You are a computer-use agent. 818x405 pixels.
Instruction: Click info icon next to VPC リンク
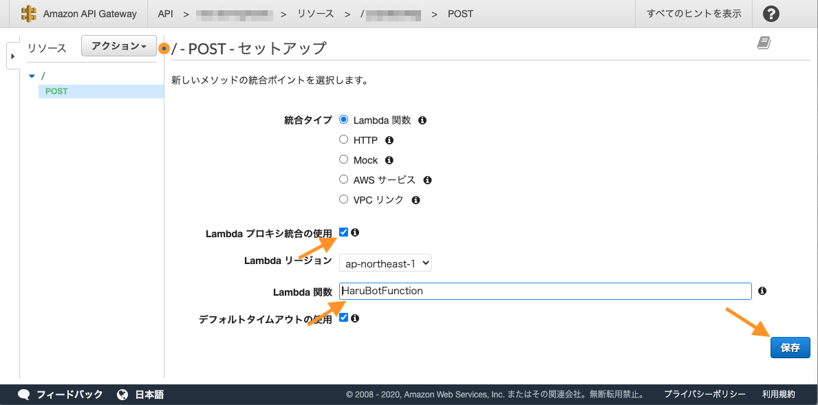tap(416, 199)
